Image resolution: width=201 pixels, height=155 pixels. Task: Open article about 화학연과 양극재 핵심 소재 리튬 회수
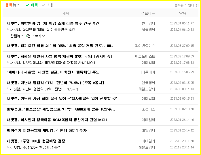pos(53,23)
